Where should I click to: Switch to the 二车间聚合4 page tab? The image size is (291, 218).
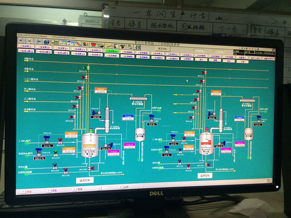pyautogui.click(x=79, y=49)
